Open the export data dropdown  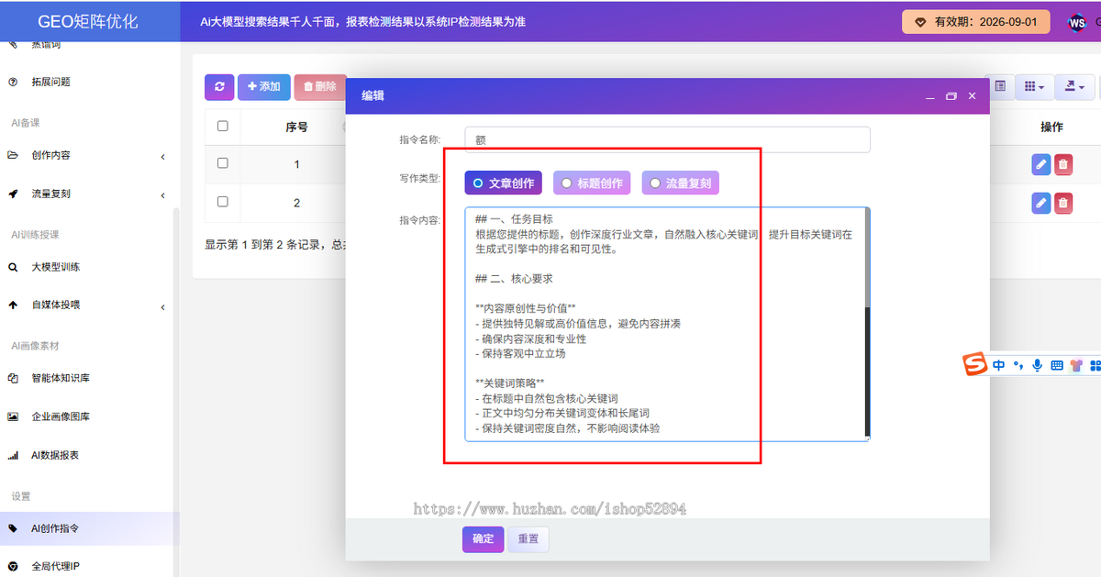[1074, 86]
